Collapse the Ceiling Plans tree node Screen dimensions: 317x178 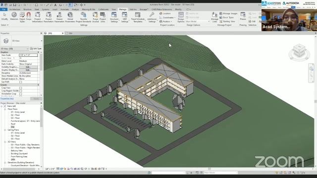[x=5, y=130]
